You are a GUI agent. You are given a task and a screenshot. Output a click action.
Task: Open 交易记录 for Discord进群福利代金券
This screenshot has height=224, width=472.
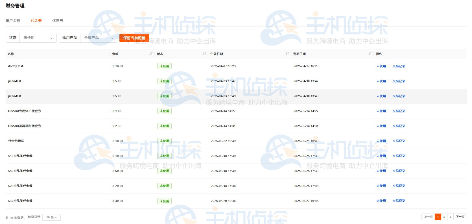[x=398, y=126]
